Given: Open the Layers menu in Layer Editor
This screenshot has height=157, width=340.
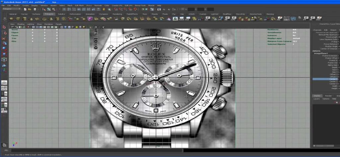Looking at the screenshot, I should tap(316, 99).
